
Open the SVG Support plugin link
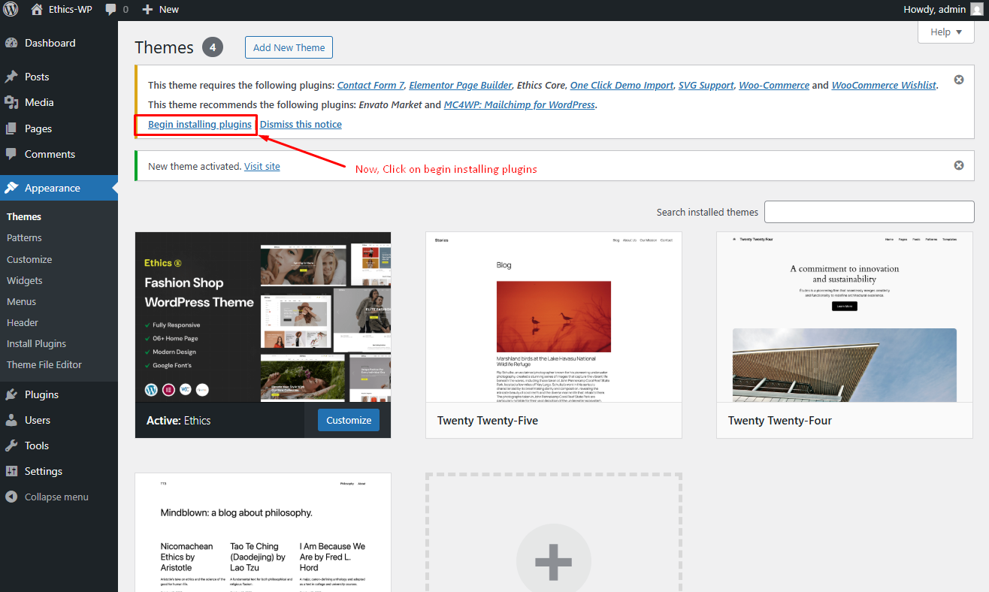point(706,85)
